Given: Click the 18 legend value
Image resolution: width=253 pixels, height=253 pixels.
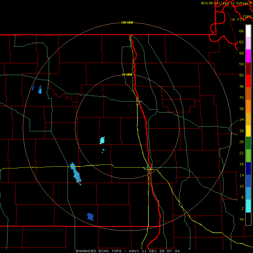Looking at the screenshot, I should pos(241,164).
